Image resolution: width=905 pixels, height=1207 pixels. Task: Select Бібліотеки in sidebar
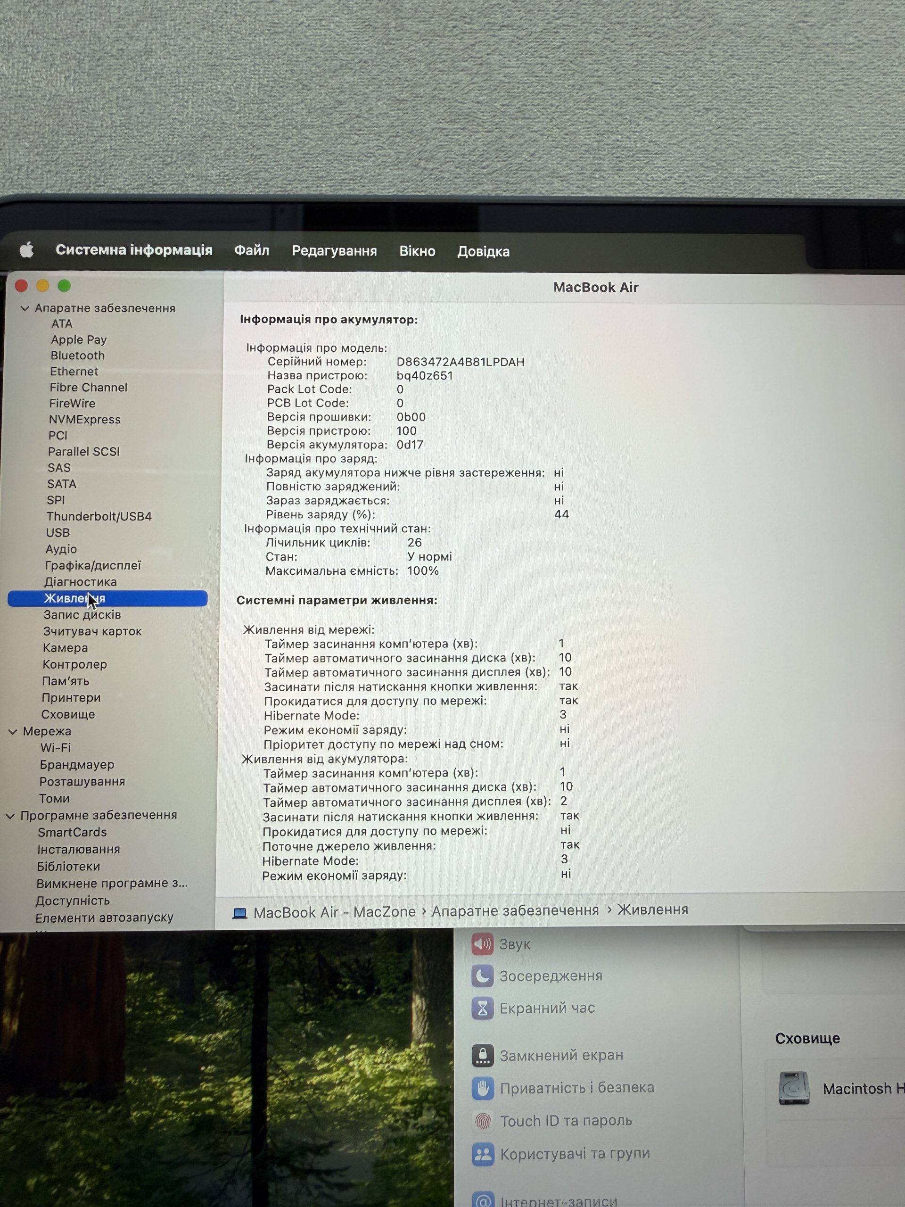point(68,867)
